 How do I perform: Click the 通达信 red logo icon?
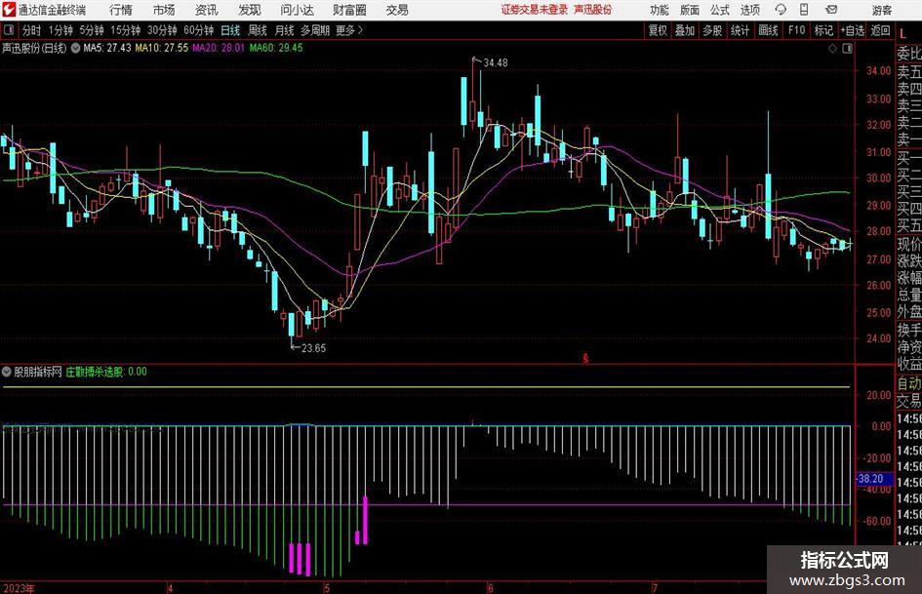click(x=9, y=10)
